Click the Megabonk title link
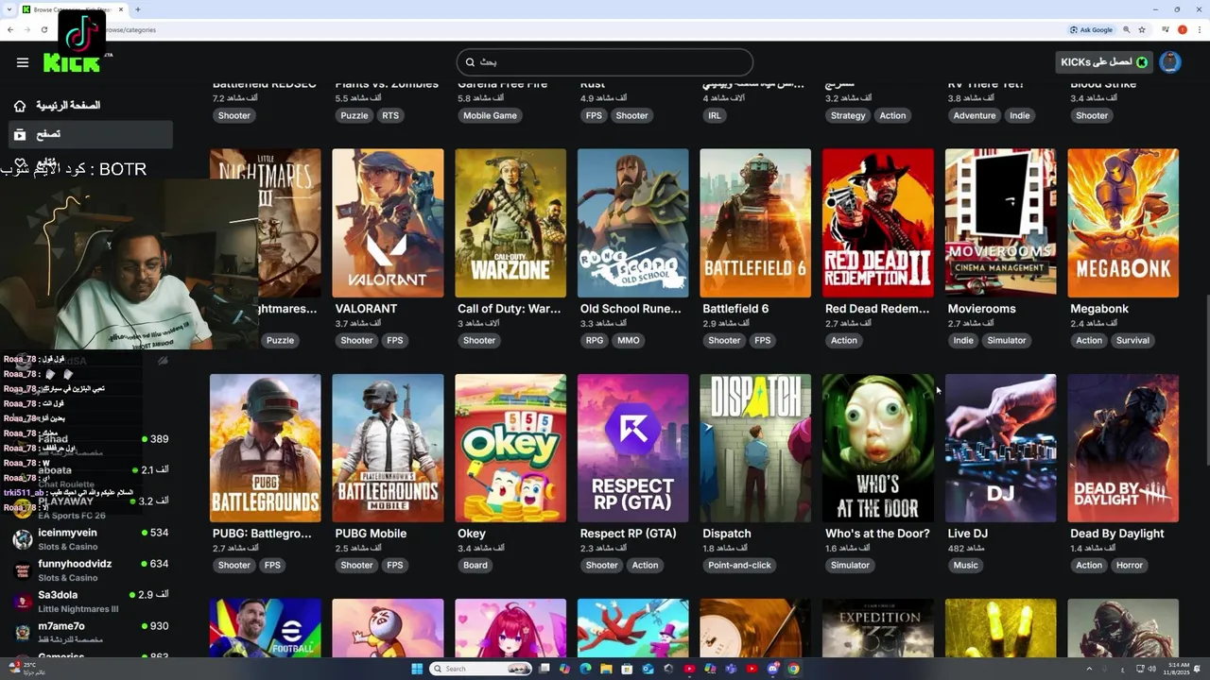Screen dimensions: 1210x680 [1099, 309]
